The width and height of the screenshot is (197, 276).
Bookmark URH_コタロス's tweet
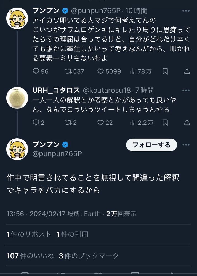click(165, 123)
